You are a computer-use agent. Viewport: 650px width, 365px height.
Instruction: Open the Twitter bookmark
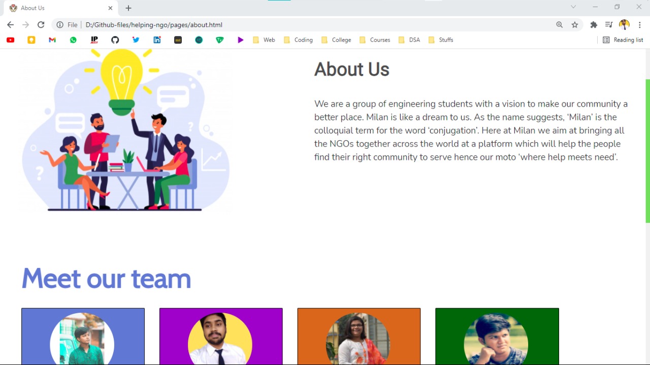point(136,40)
